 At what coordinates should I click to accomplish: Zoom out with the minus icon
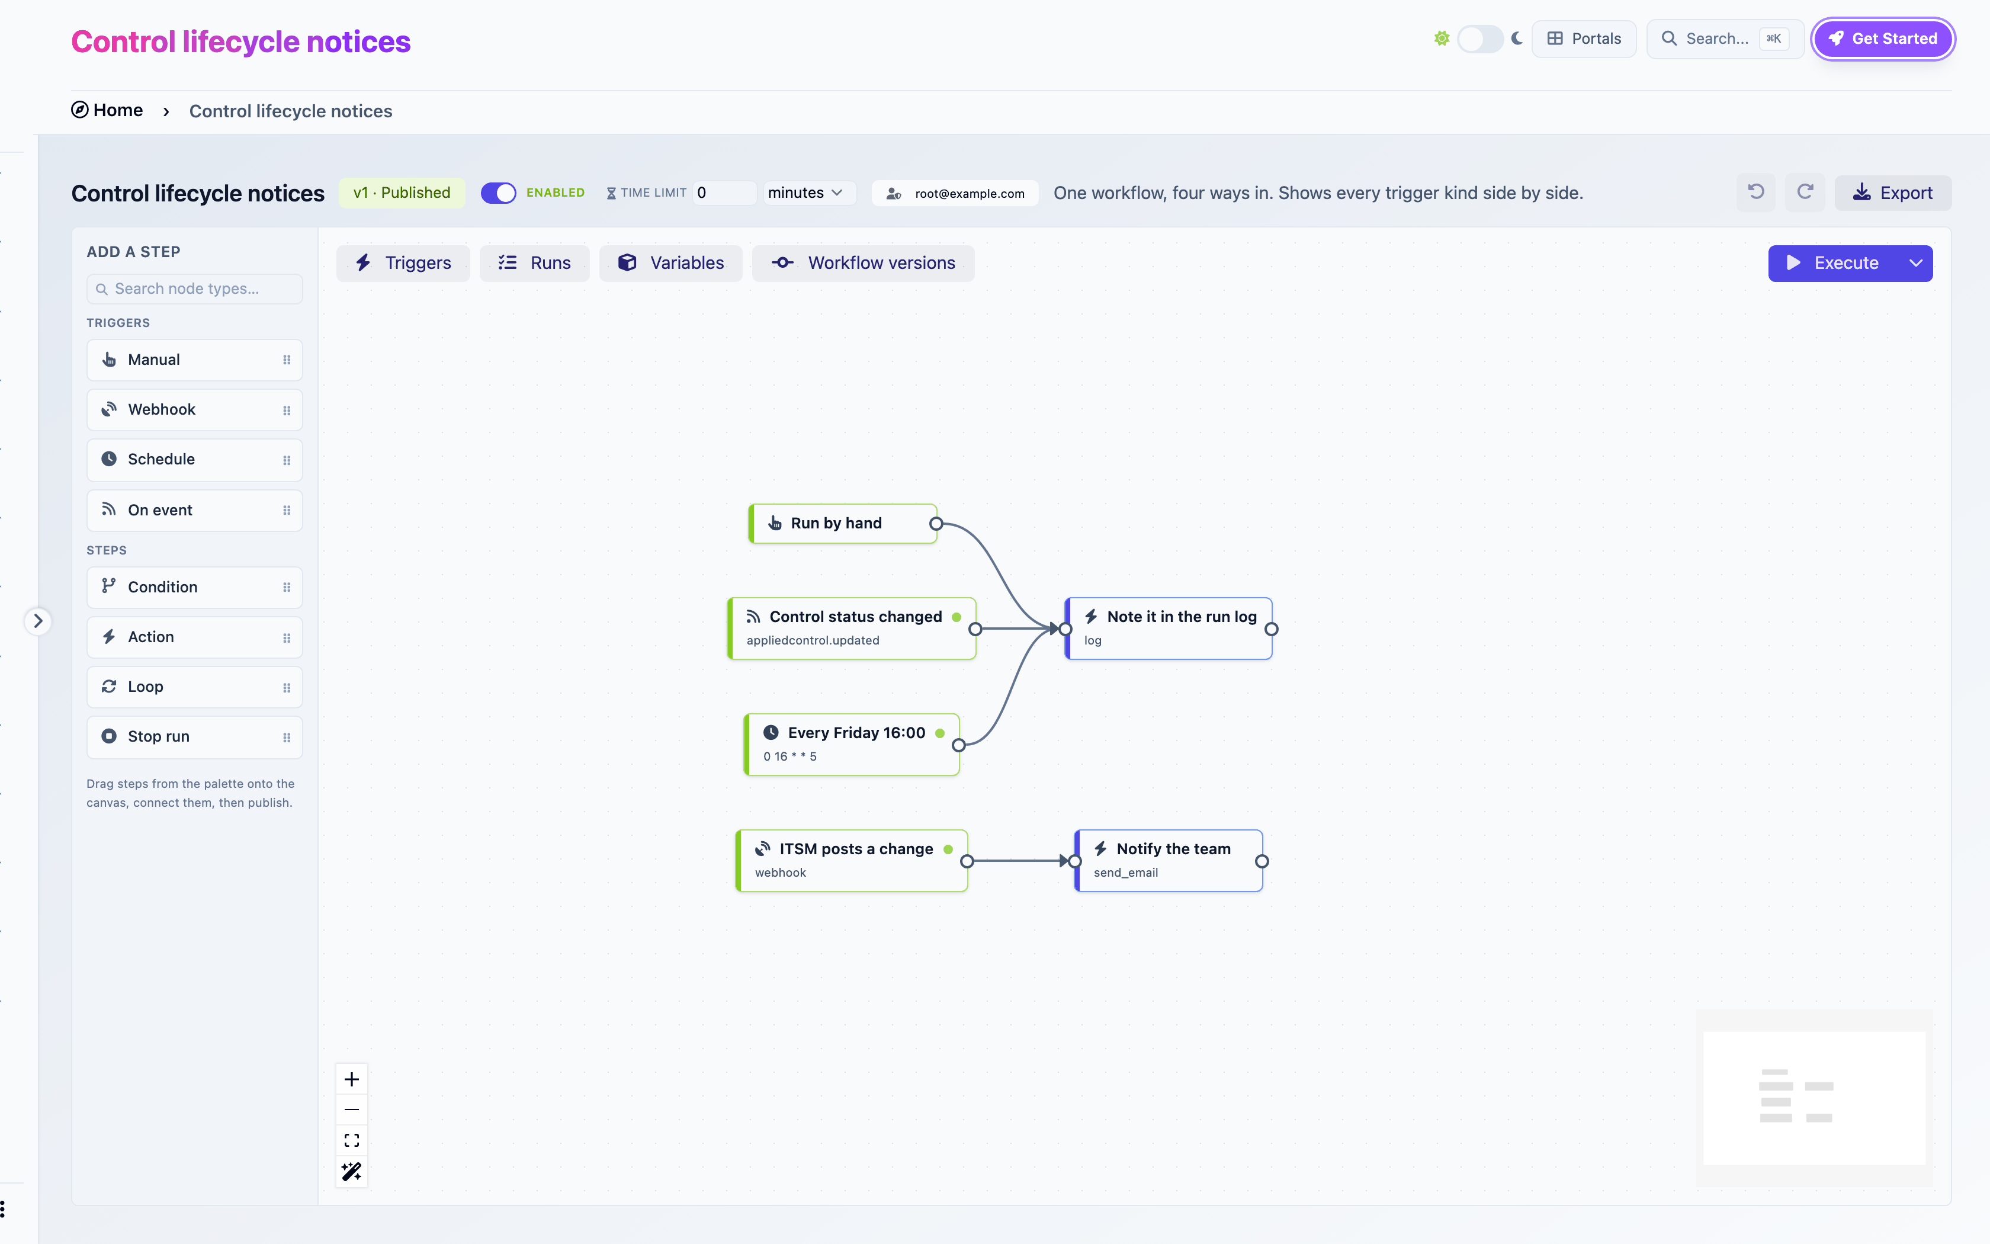[x=352, y=1109]
